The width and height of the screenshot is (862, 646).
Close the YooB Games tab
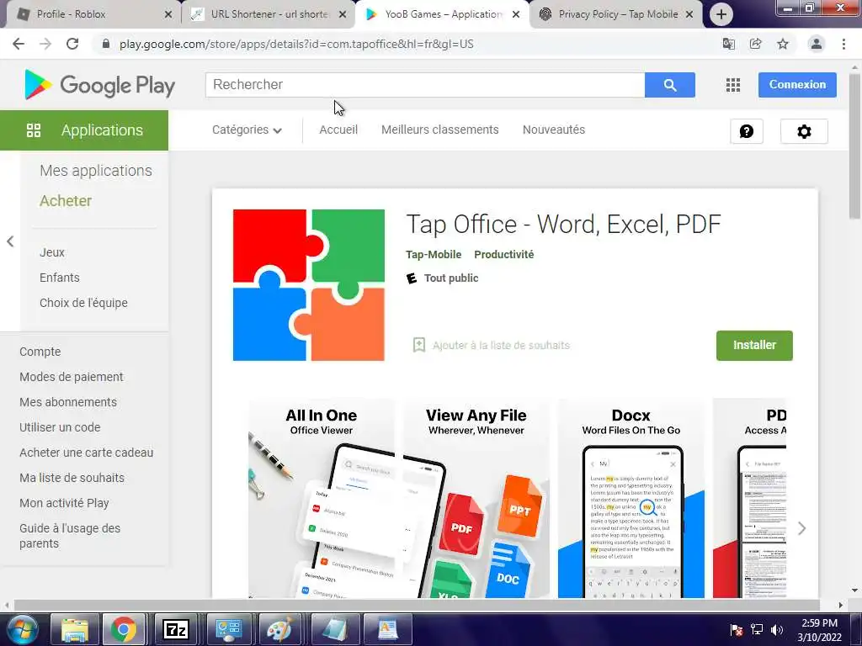click(516, 14)
